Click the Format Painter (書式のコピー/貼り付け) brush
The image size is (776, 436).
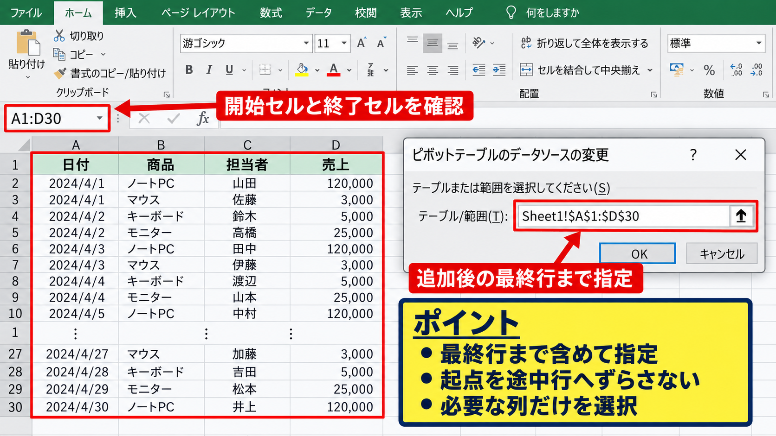click(x=59, y=73)
